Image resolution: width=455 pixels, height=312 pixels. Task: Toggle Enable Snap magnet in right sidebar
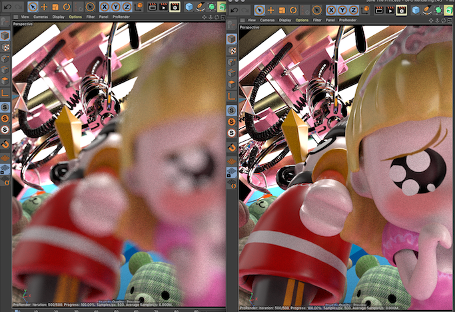232,148
